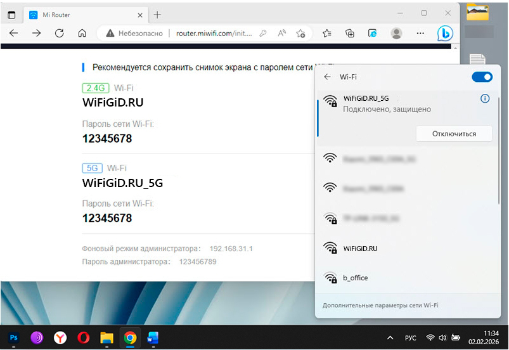Viewport: 509px width, 350px height.
Task: Go back from the Wi-Fi panel
Action: coord(327,77)
